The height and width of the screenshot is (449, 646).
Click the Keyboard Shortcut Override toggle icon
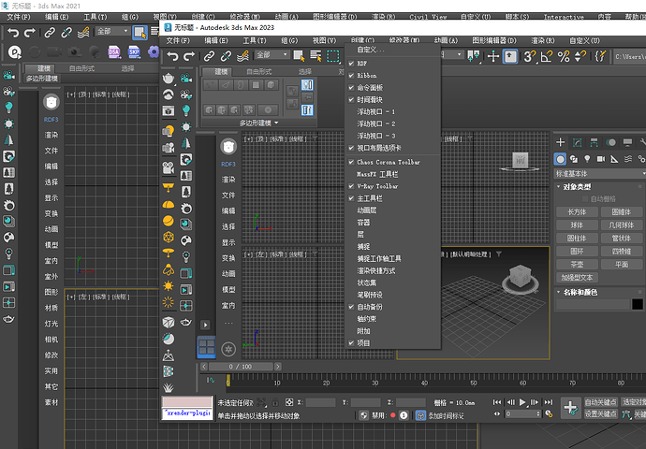point(510,56)
